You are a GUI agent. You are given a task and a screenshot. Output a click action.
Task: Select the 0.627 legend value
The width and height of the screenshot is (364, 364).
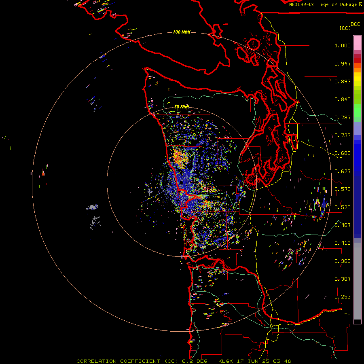pyautogui.click(x=343, y=171)
